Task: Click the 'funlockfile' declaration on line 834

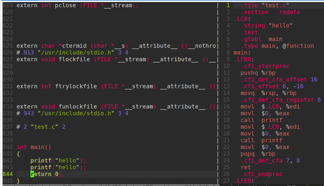Action: pos(116,106)
